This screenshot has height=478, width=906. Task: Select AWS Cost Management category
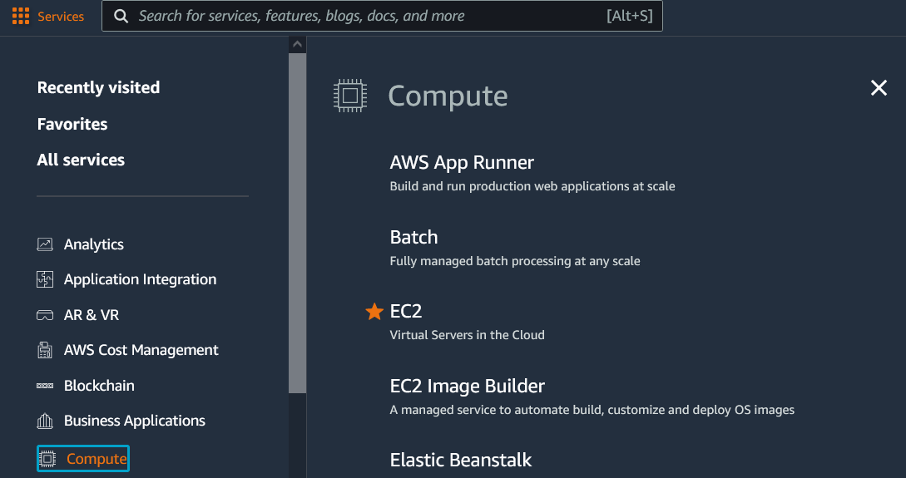click(141, 350)
